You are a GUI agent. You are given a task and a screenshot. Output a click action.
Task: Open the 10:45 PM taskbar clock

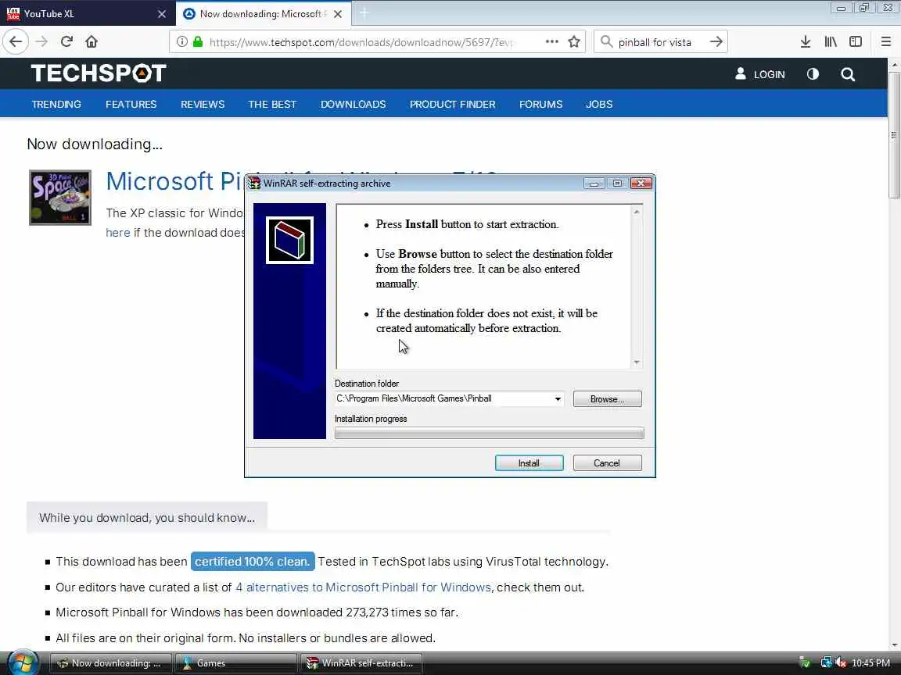click(x=871, y=663)
